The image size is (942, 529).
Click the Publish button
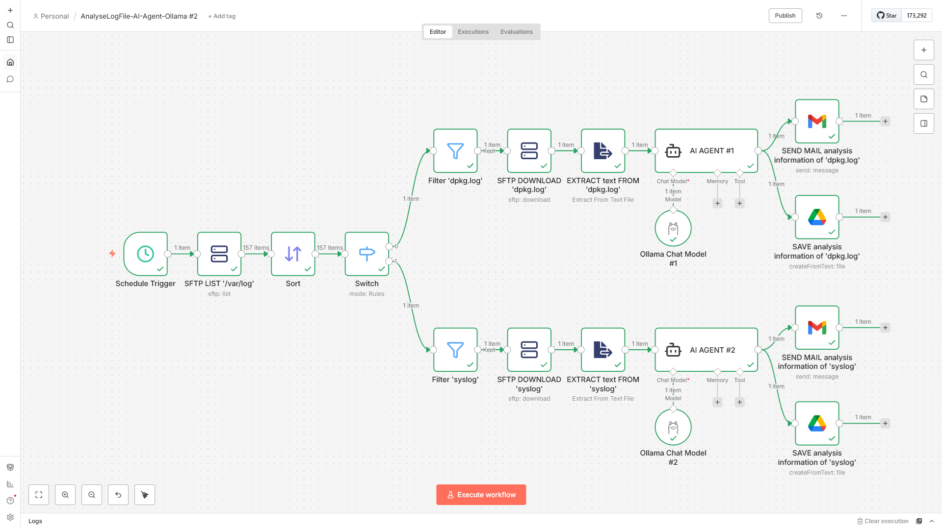(x=785, y=16)
